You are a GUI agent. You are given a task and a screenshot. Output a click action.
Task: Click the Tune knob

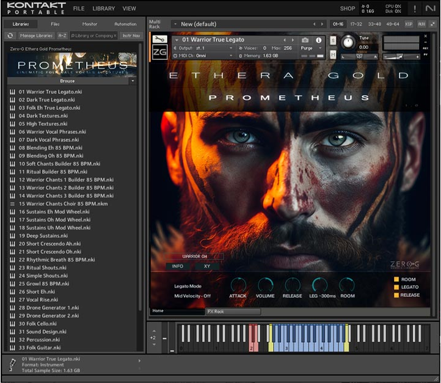pos(349,43)
